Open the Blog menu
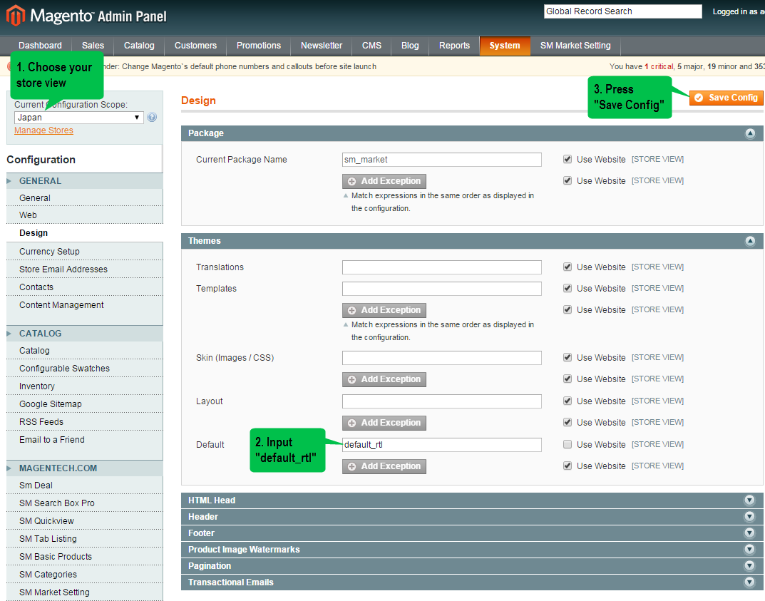Viewport: 765px width, 601px height. [410, 46]
